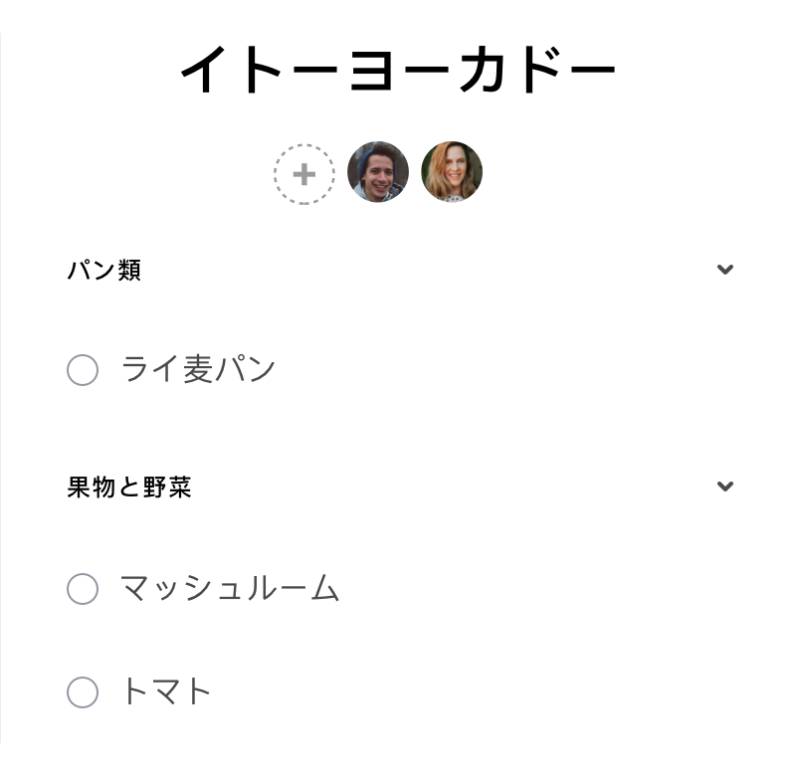
Task: Expand the パン類 category dropdown arrow
Action: [x=725, y=269]
